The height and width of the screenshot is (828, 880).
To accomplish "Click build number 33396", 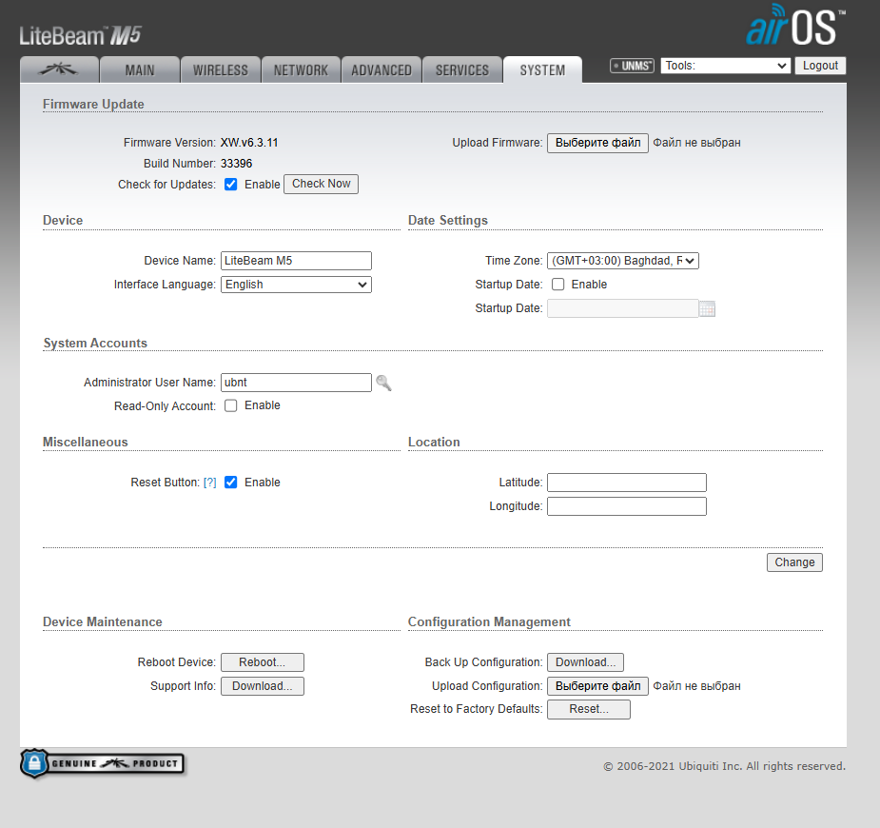I will (236, 164).
